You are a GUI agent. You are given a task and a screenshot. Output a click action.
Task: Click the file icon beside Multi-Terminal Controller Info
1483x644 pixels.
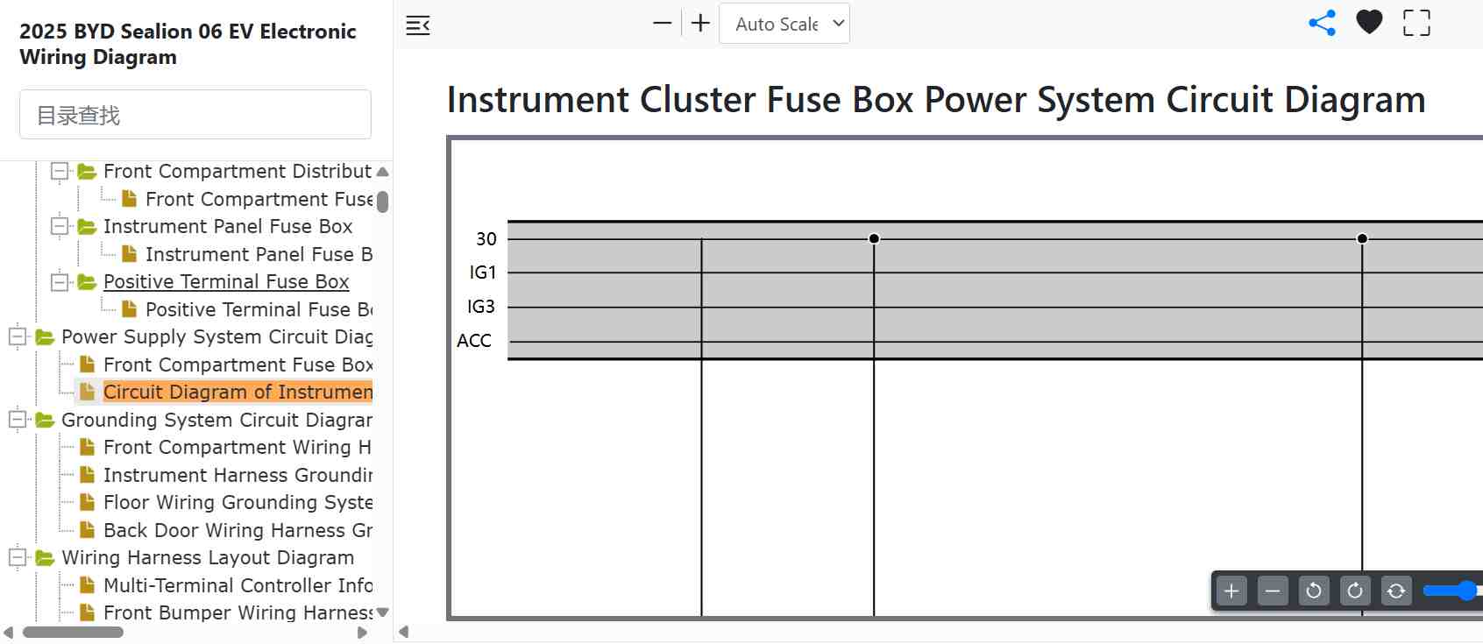click(87, 585)
